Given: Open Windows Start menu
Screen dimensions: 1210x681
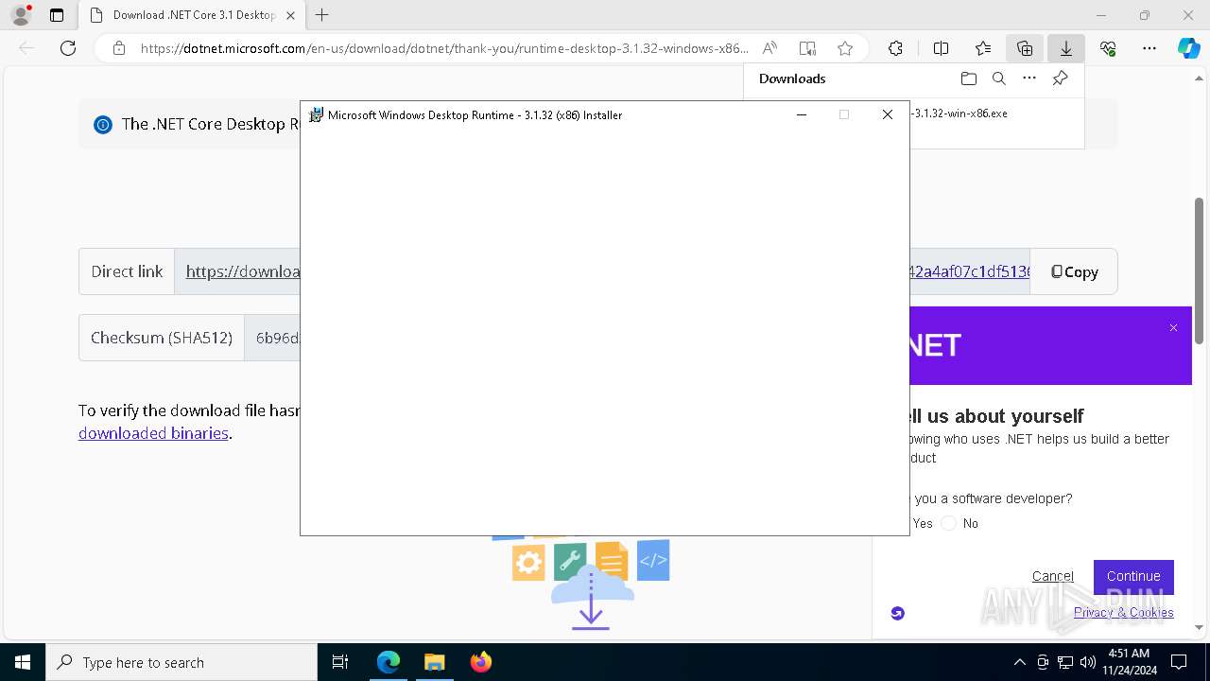Looking at the screenshot, I should (23, 662).
